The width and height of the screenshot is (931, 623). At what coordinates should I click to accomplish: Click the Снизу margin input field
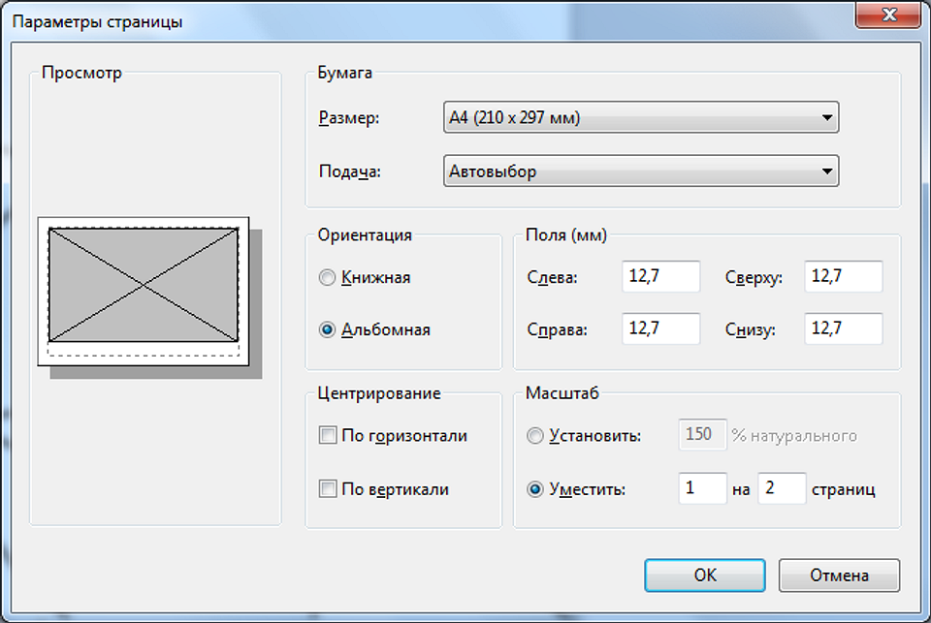(x=843, y=328)
